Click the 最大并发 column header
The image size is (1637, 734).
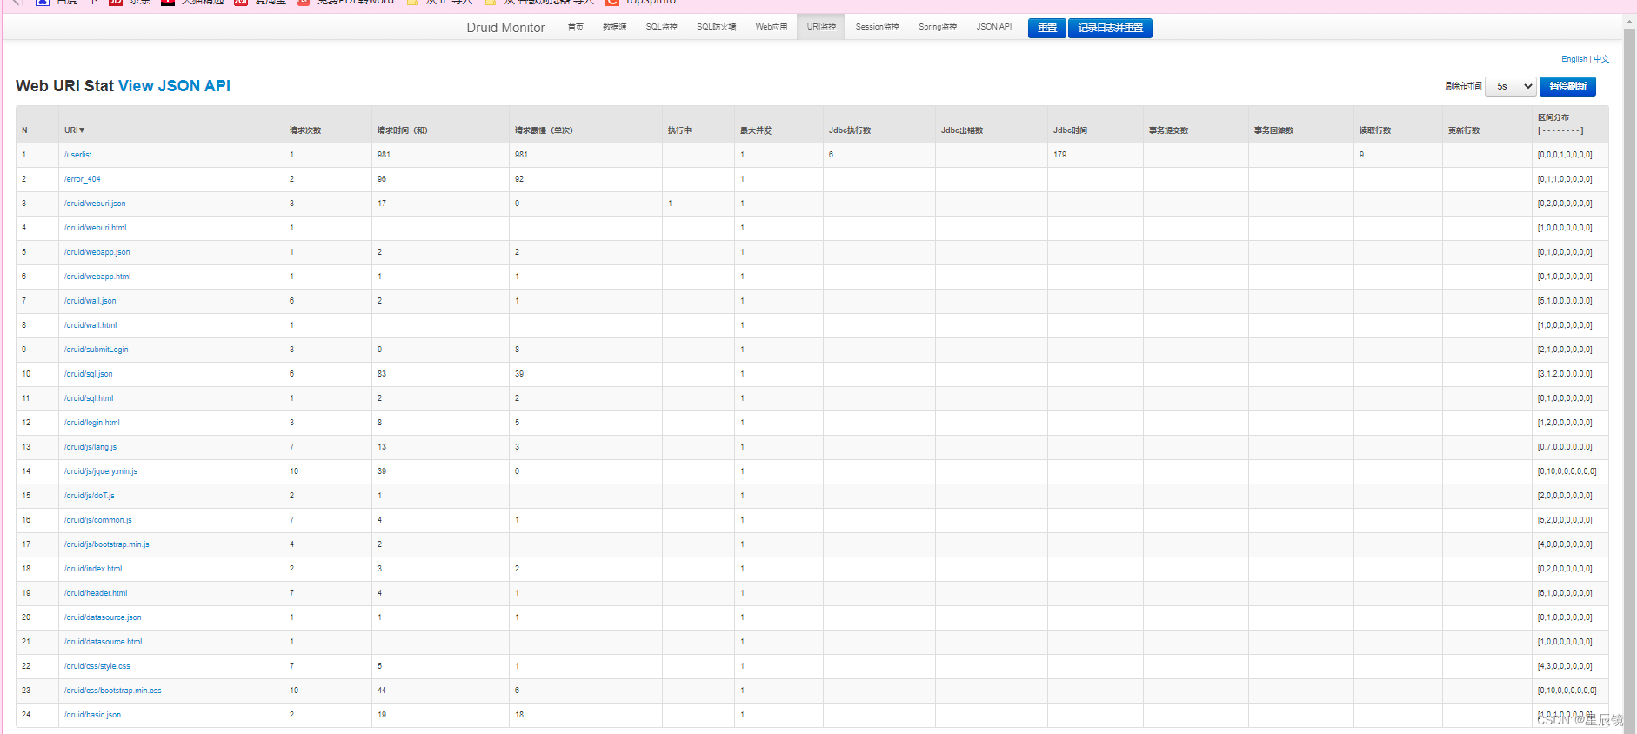tap(756, 130)
